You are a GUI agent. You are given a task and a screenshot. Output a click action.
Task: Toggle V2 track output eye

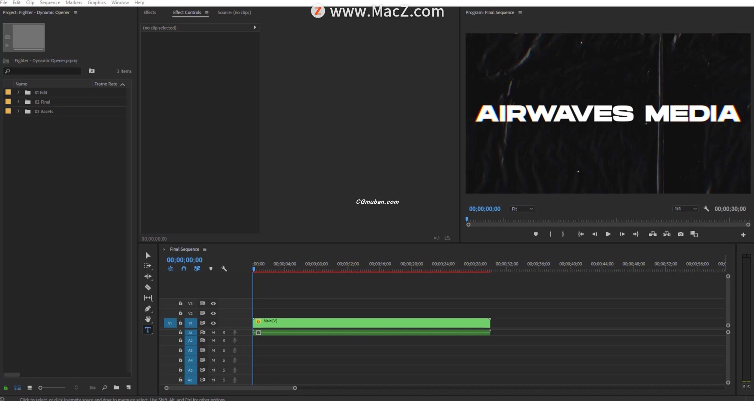[213, 313]
